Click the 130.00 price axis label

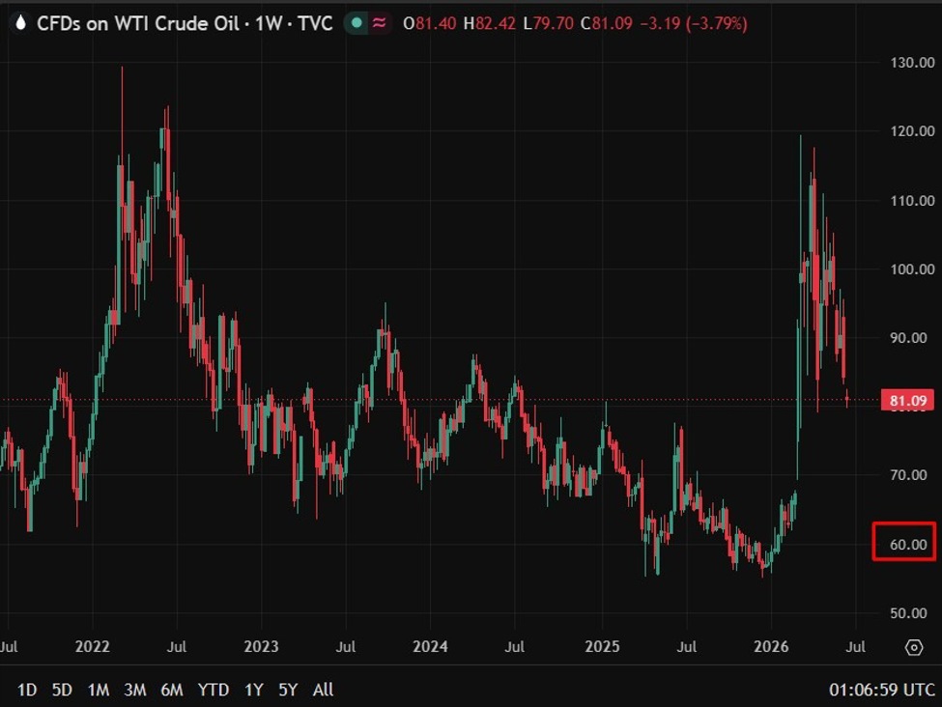(912, 63)
